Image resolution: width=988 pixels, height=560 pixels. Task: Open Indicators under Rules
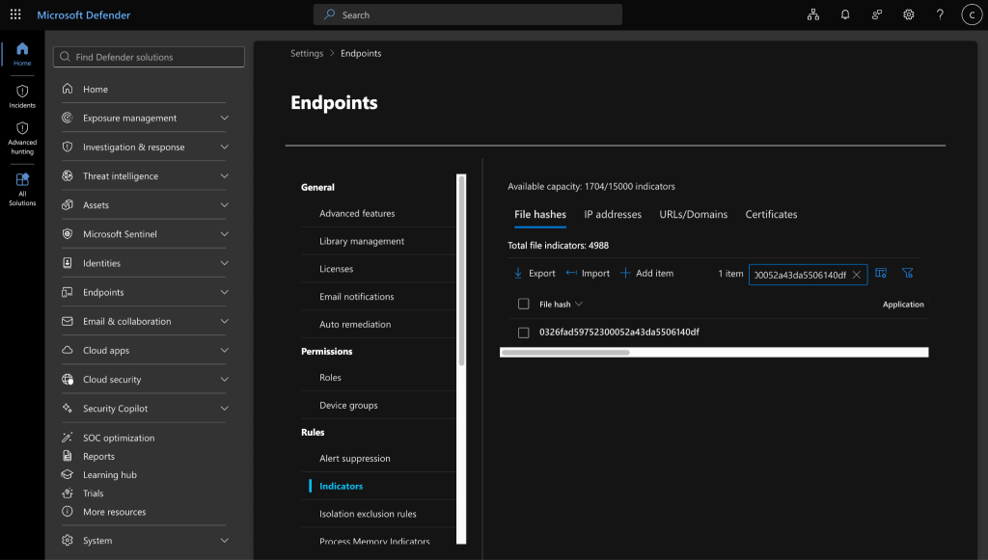click(x=341, y=486)
